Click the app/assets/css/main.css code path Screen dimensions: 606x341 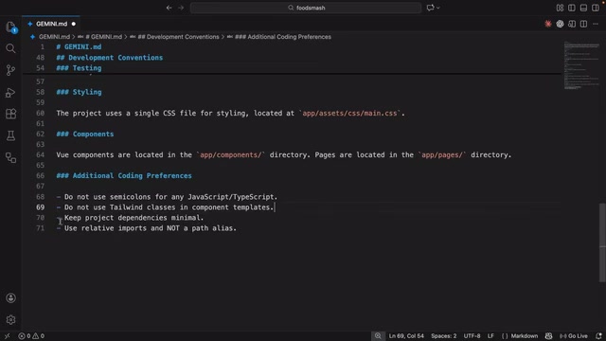[x=349, y=114]
